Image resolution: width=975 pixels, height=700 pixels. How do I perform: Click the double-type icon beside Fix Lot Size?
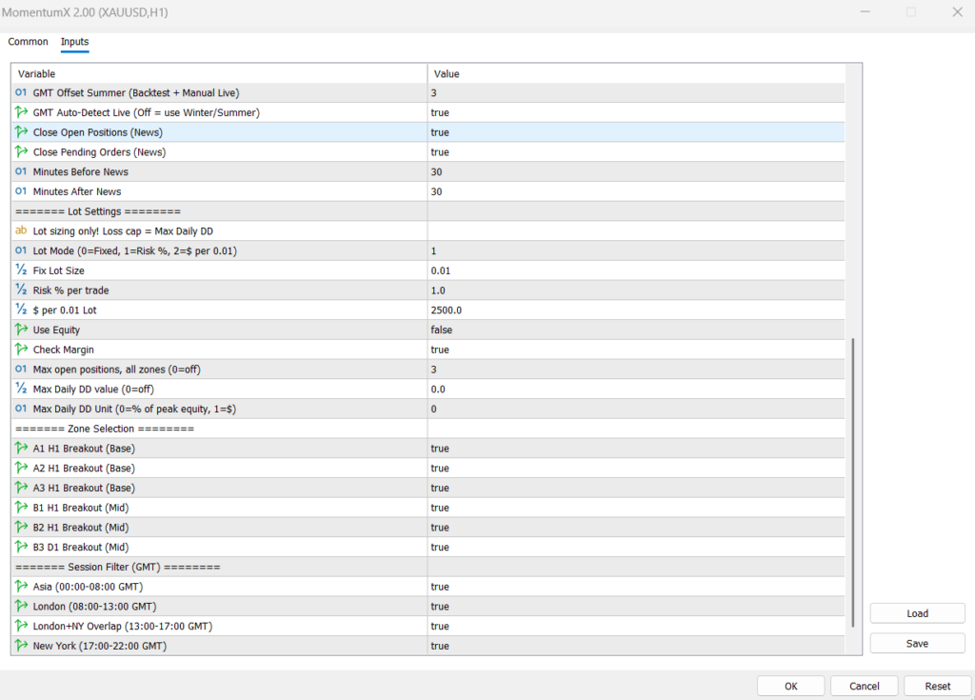tap(21, 270)
